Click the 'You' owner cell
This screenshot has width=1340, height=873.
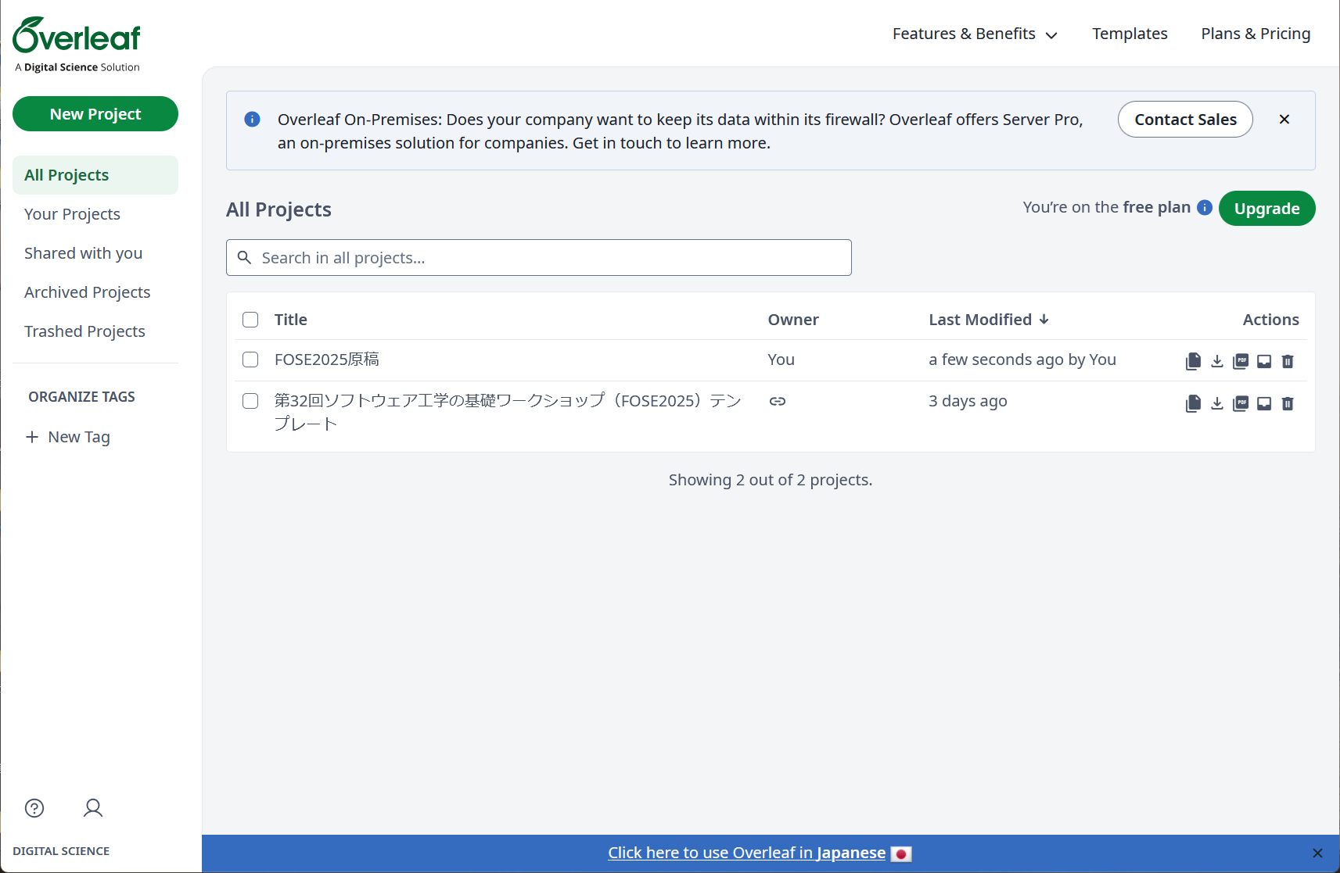pyautogui.click(x=781, y=360)
